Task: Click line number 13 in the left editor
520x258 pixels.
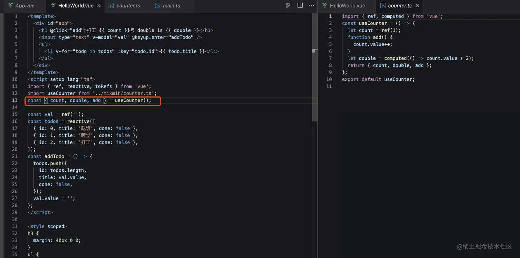Action: click(x=14, y=100)
